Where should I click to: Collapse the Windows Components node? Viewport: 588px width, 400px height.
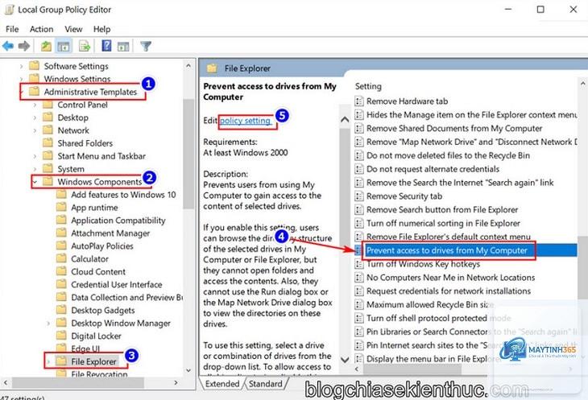pos(35,182)
